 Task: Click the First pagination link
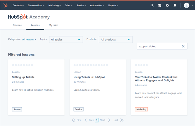(79, 120)
